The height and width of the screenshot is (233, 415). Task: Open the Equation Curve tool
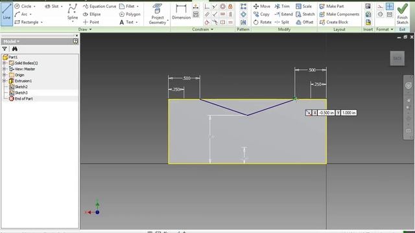point(99,6)
